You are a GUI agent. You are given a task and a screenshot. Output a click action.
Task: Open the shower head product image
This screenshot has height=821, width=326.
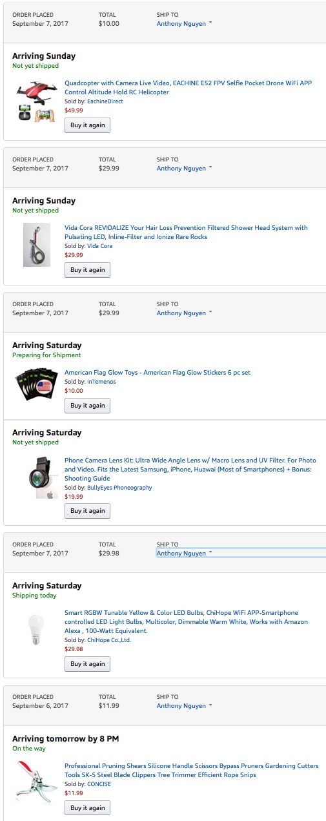36,245
